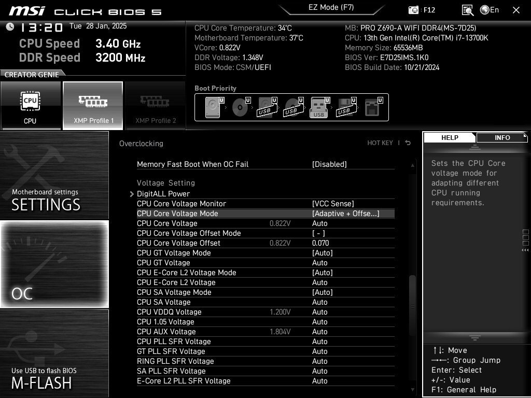Select the USB floppy boot device icon
This screenshot has height=398, width=531.
click(346, 107)
